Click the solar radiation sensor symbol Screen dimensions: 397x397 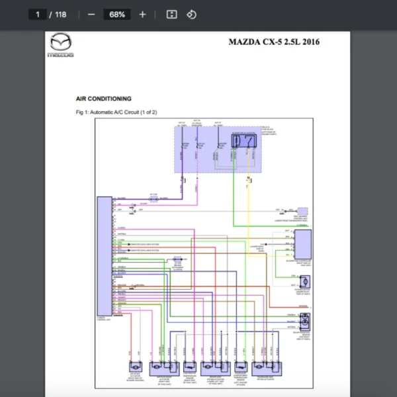pos(306,321)
